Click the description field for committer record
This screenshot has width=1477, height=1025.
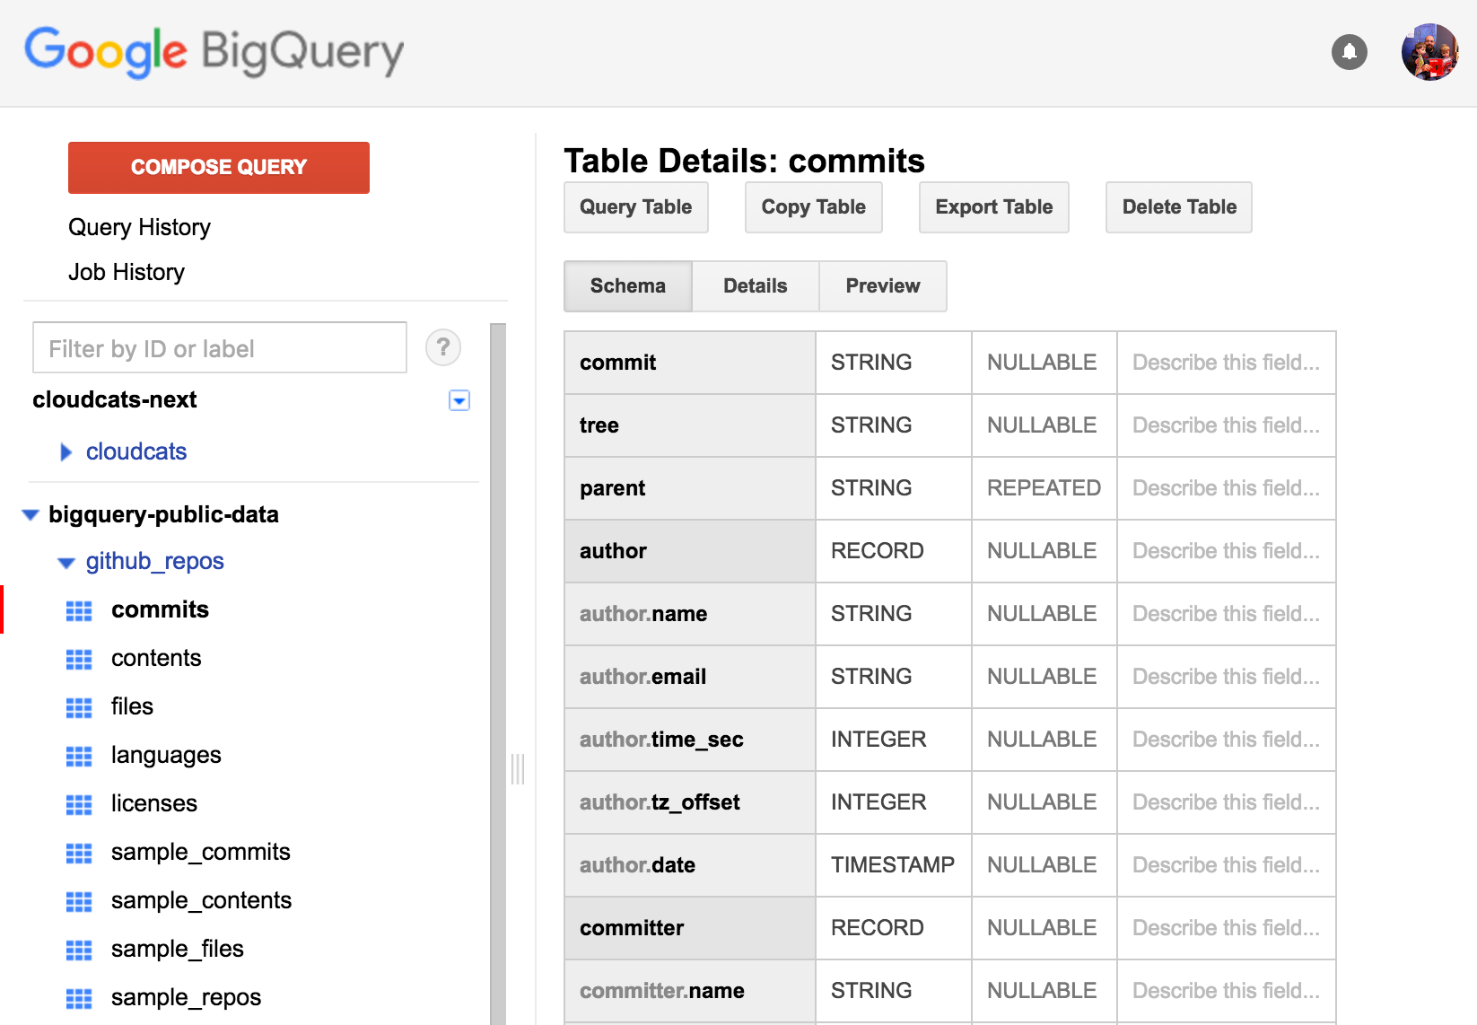pos(1226,928)
